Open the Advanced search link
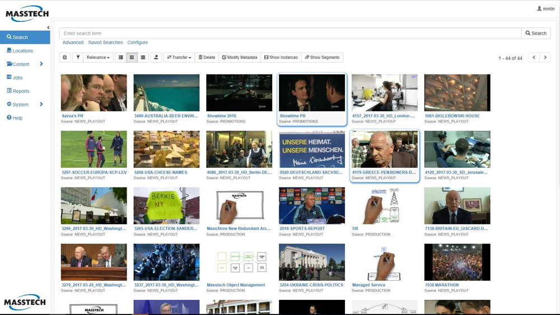 [73, 43]
